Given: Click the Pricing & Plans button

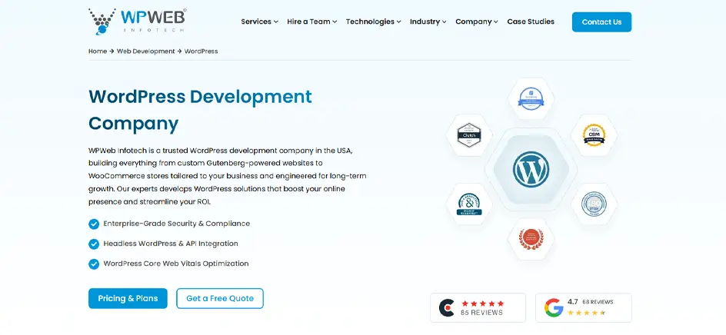Looking at the screenshot, I should coord(128,298).
